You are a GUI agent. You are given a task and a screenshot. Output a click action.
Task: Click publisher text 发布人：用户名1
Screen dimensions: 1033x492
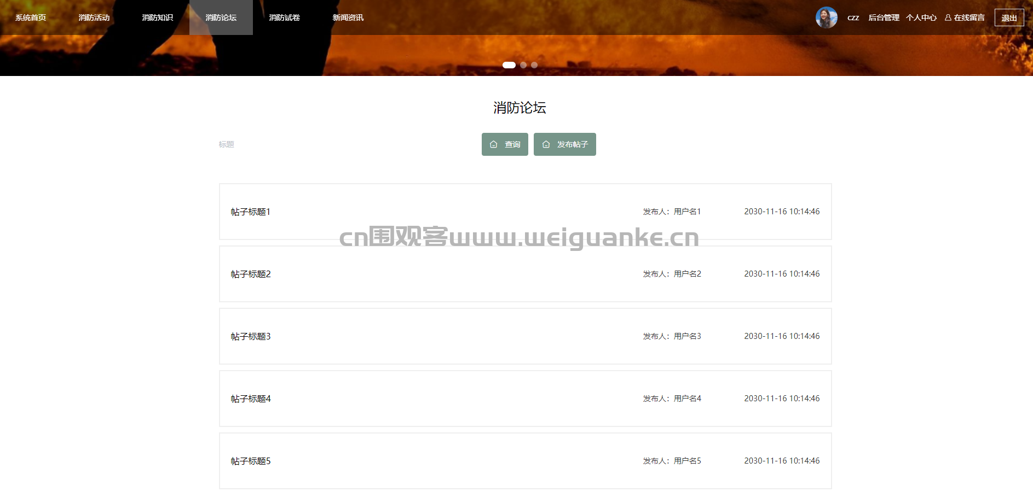point(672,212)
